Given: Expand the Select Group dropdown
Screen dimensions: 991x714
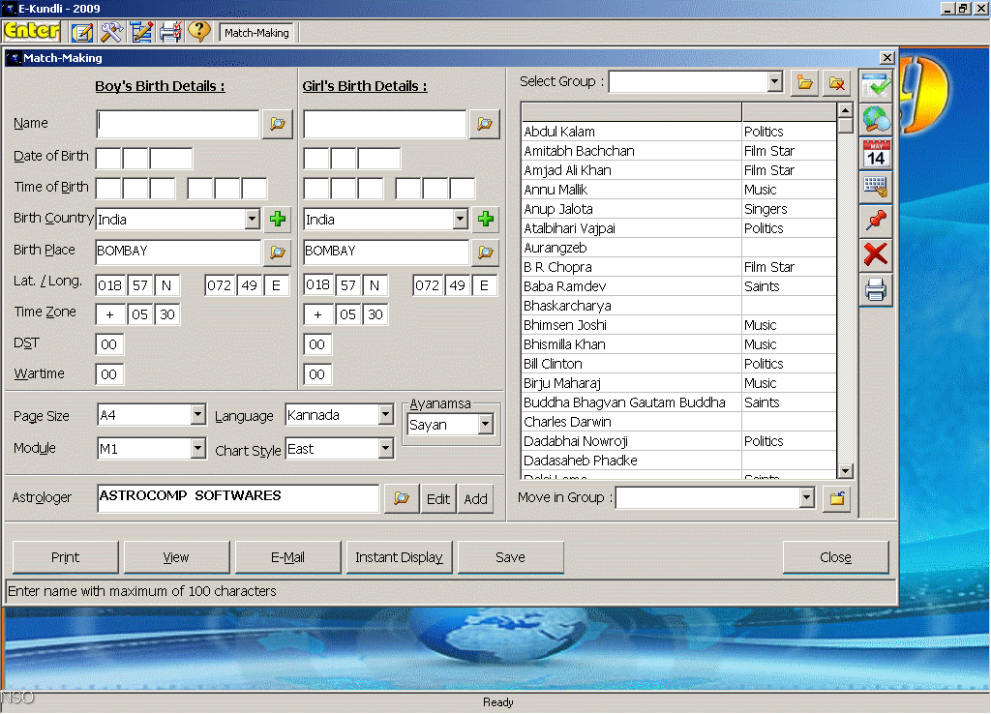Looking at the screenshot, I should (774, 82).
